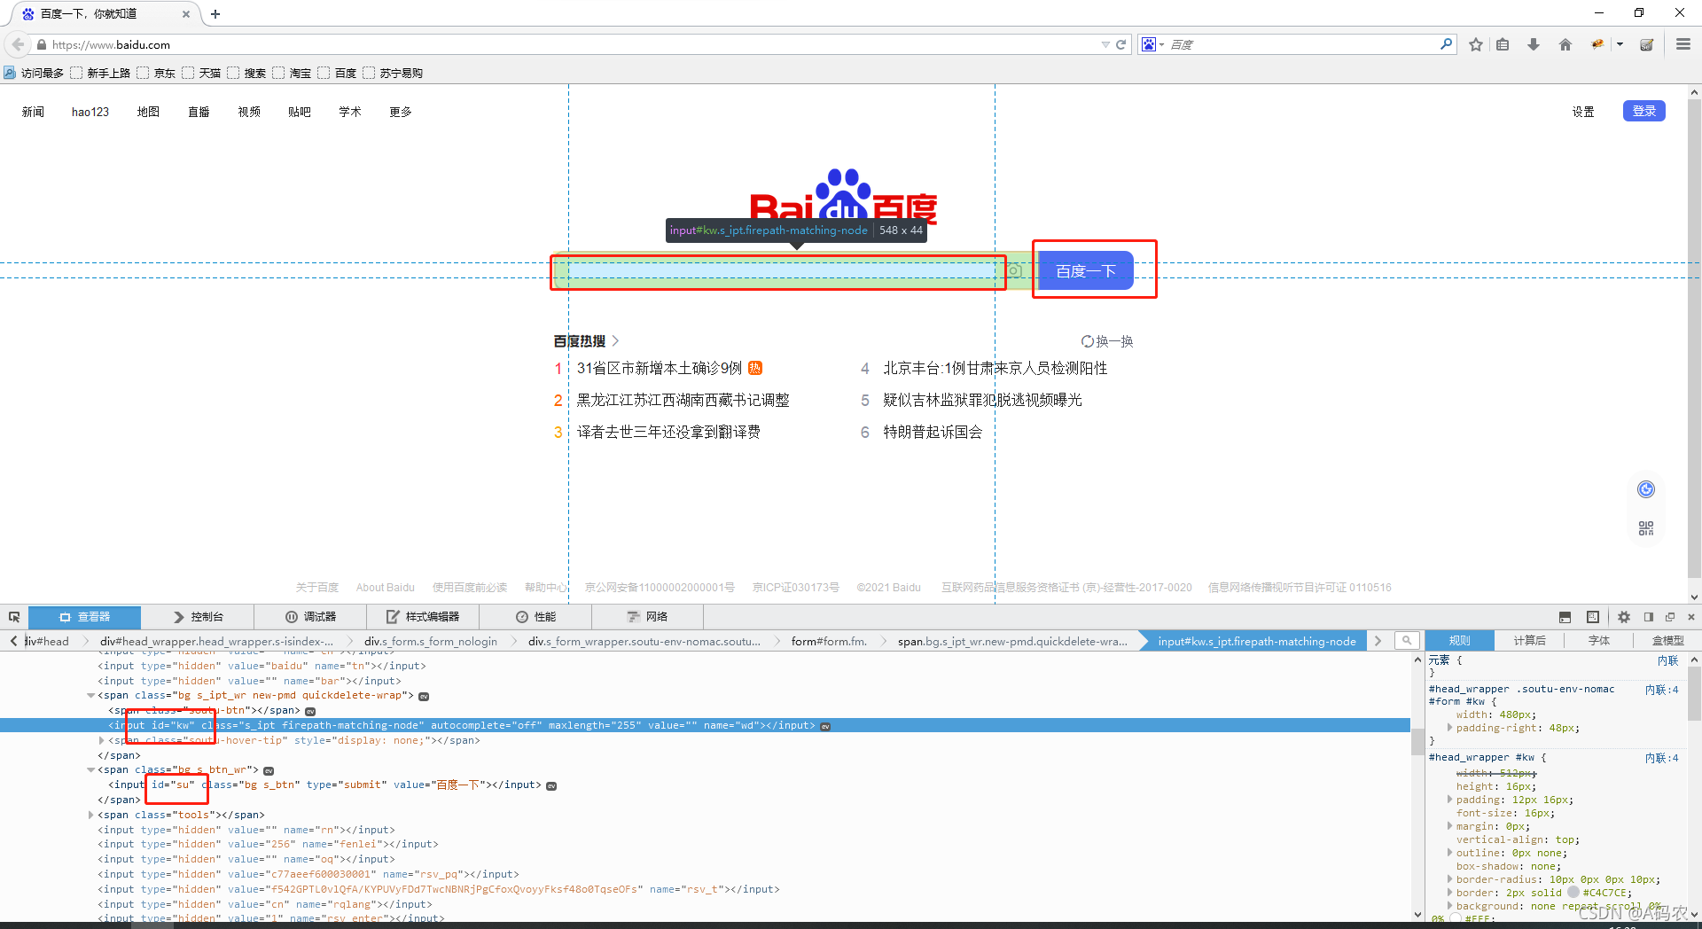Expand the span class tools node
1702x929 pixels.
click(x=90, y=815)
